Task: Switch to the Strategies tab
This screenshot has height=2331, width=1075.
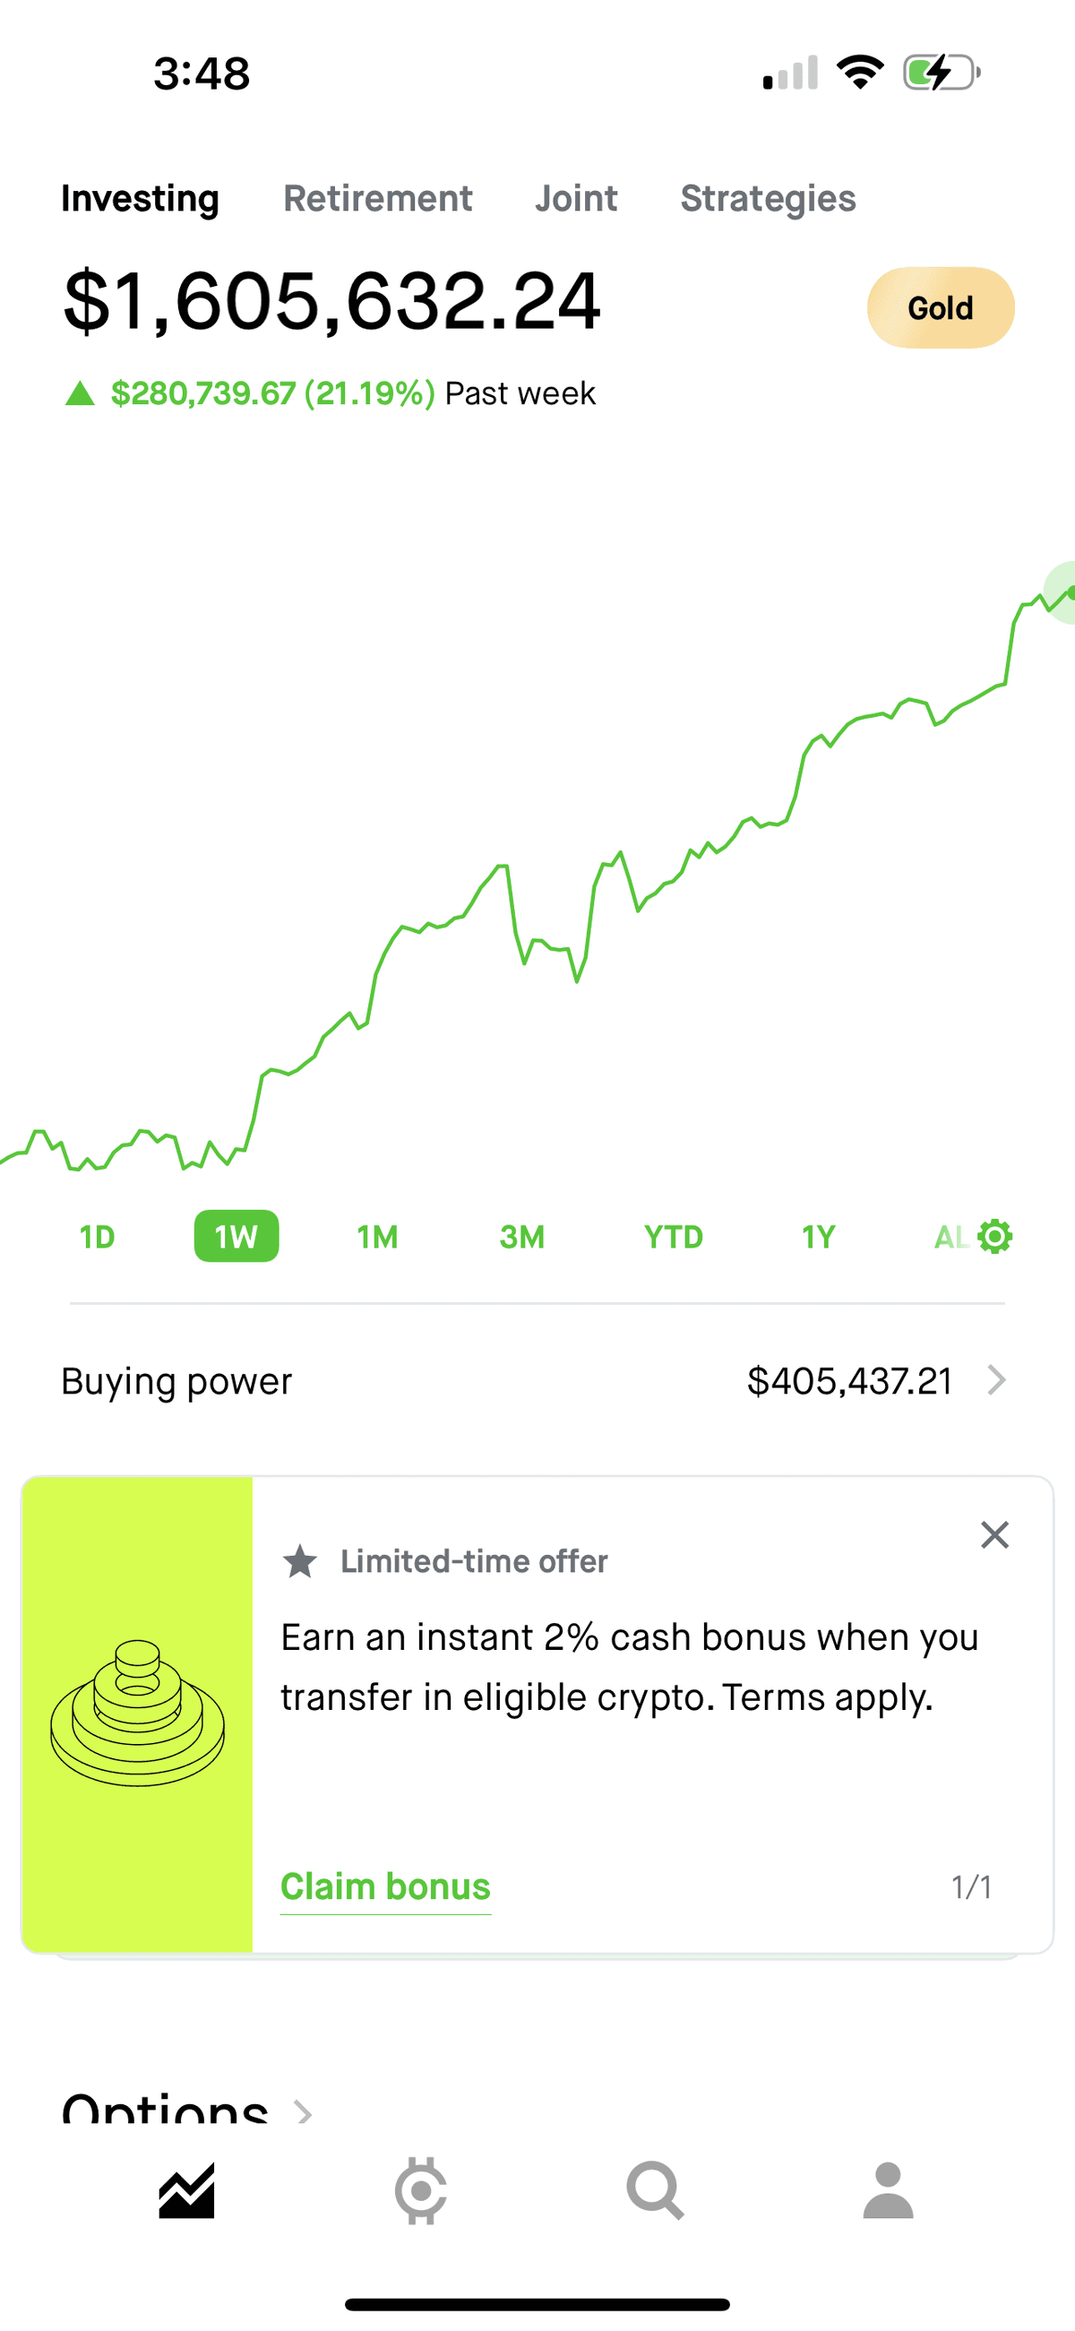Action: (768, 199)
